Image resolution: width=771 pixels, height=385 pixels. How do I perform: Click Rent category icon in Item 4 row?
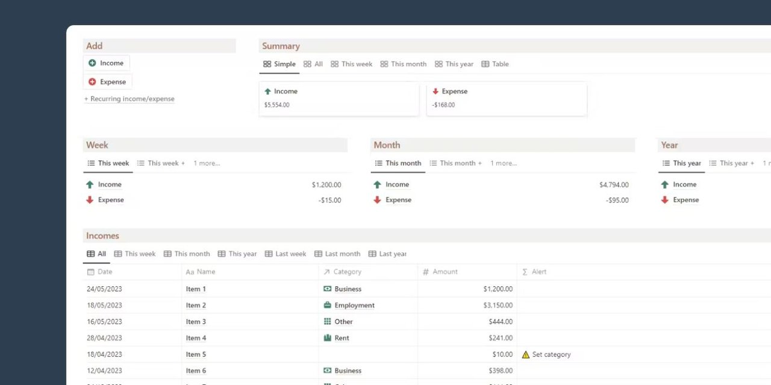[x=328, y=337]
